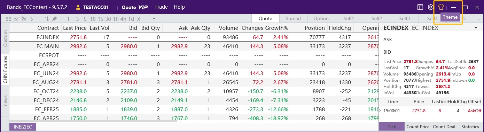This screenshot has height=132, width=484.
Task: Open the line chart icon
Action: (x=16, y=19)
